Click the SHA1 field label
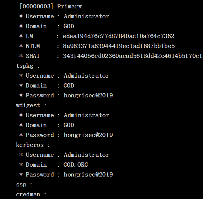This screenshot has width=203, height=199. [x=33, y=56]
